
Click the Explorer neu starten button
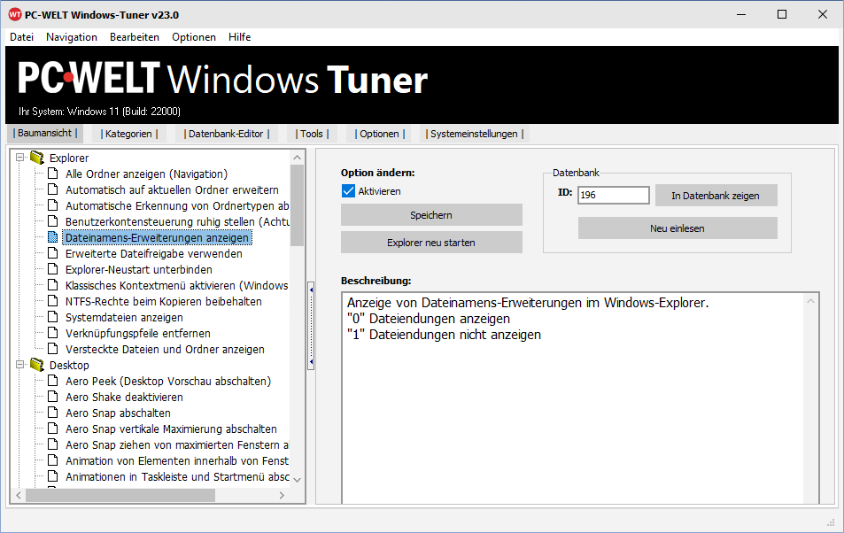coord(431,243)
